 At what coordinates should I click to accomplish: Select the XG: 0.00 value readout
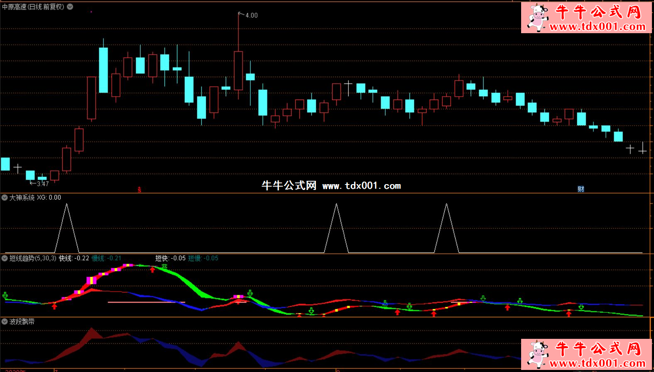(49, 197)
